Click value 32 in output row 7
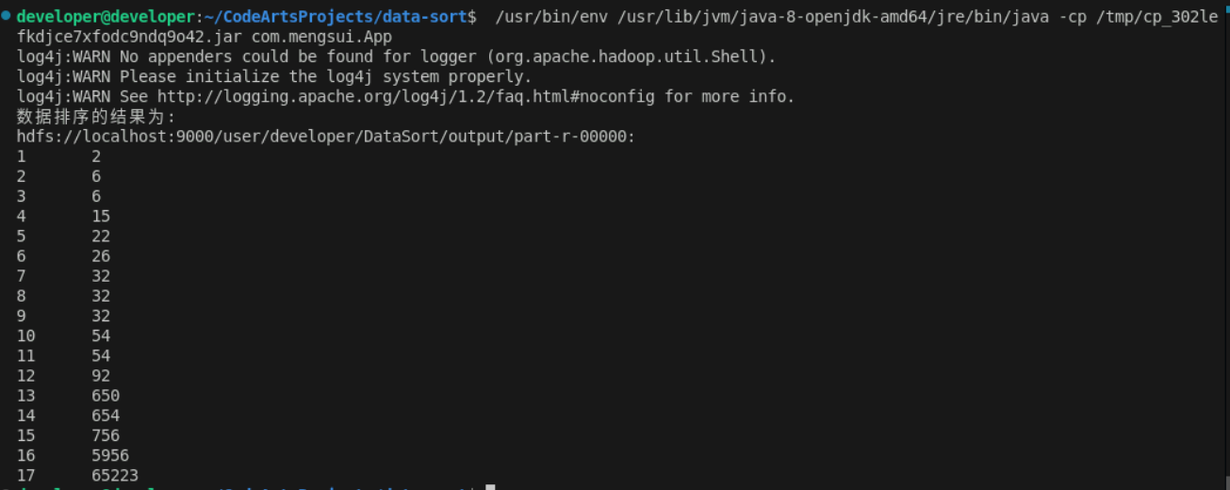Screen dimensions: 1230x490 tap(101, 276)
